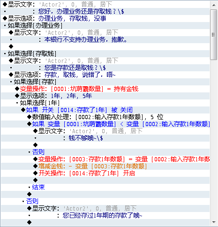Image resolution: width=218 pixels, height=227 pixels.
Task: Select the conditional '如果 开关 [0014:存款了1年] 被 关闭'
Action: (105, 110)
